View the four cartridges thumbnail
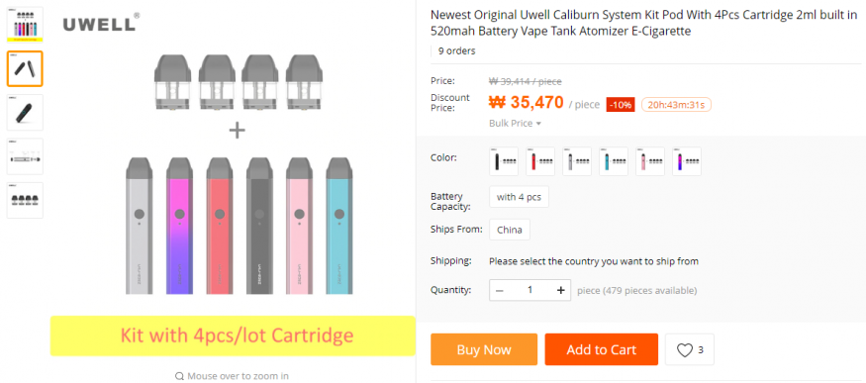Screen dimensions: 866x383 (25, 200)
